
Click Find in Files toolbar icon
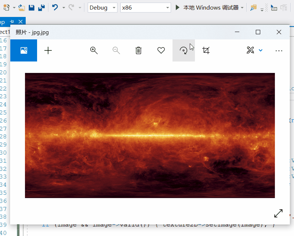click(253, 8)
